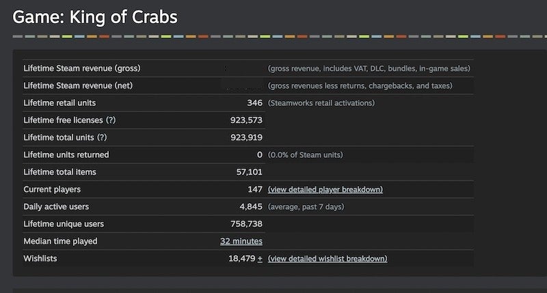Click the 147 current players number
This screenshot has height=293, width=547.
click(x=255, y=189)
